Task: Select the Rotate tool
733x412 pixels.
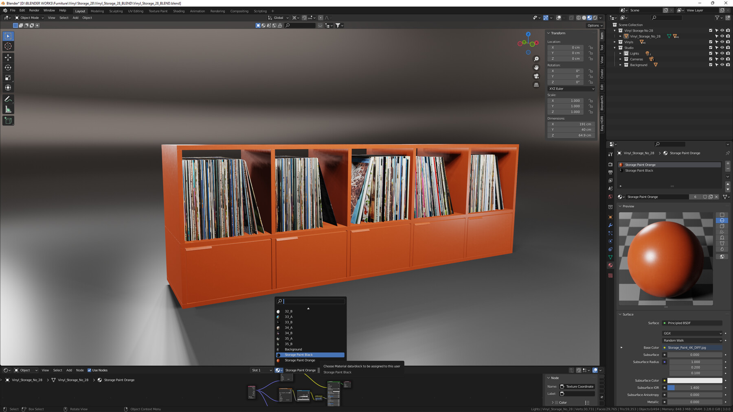Action: [8, 68]
